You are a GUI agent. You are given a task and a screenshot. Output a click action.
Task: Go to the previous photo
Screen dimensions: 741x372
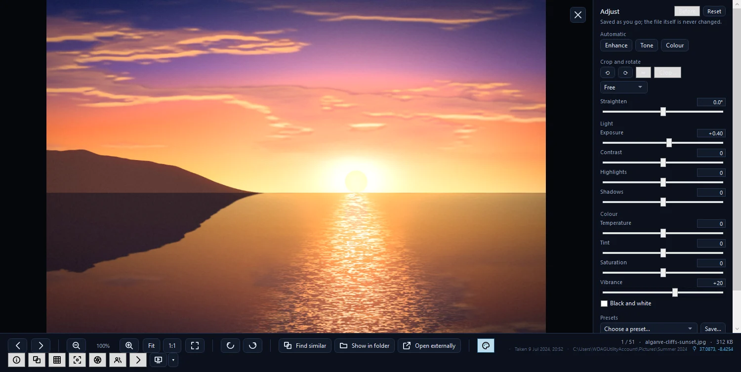point(17,345)
